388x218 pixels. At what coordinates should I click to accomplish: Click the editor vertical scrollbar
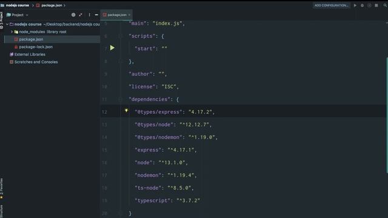click(387, 115)
